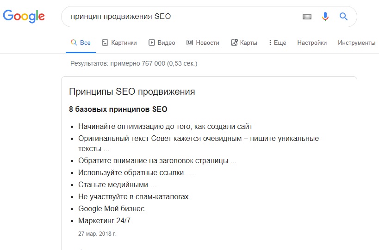Viewport: 379px width, 250px height.
Task: Open the on-screen keyboard icon
Action: pyautogui.click(x=307, y=17)
